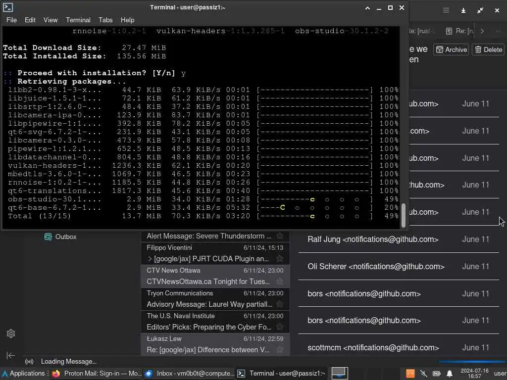Open the View menu in Terminal

(51, 20)
